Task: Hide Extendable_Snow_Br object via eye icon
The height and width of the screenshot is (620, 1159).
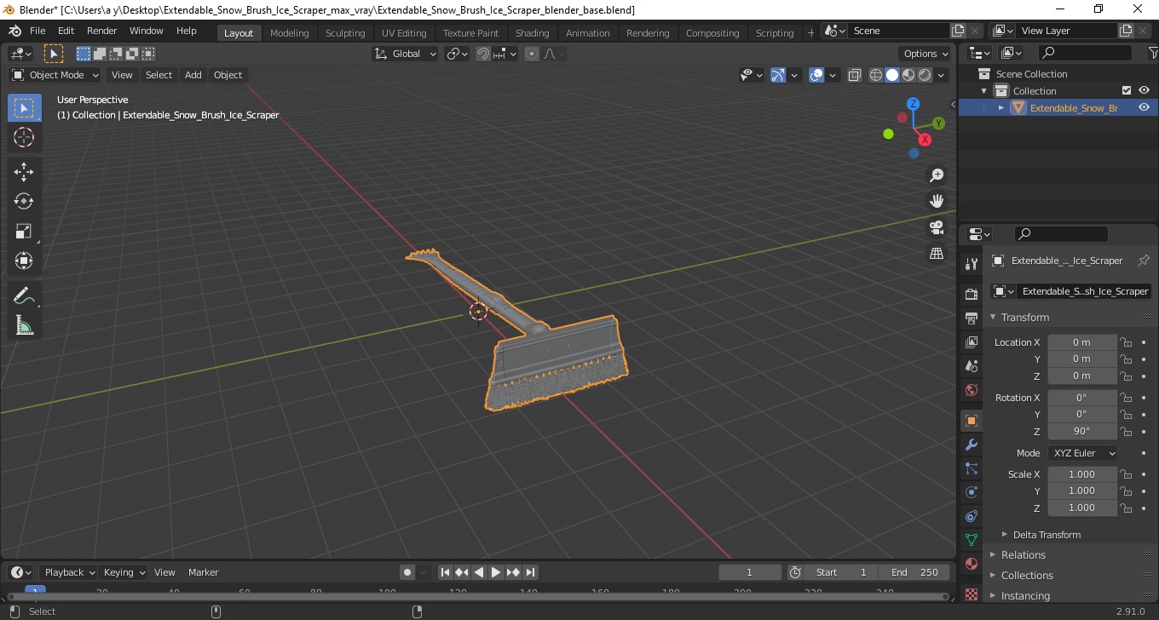Action: pyautogui.click(x=1145, y=107)
